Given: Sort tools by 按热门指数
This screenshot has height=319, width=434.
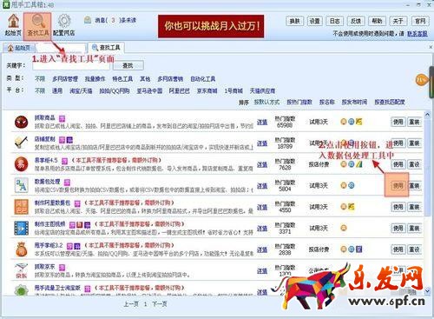Looking at the screenshot, I should click(x=299, y=102).
